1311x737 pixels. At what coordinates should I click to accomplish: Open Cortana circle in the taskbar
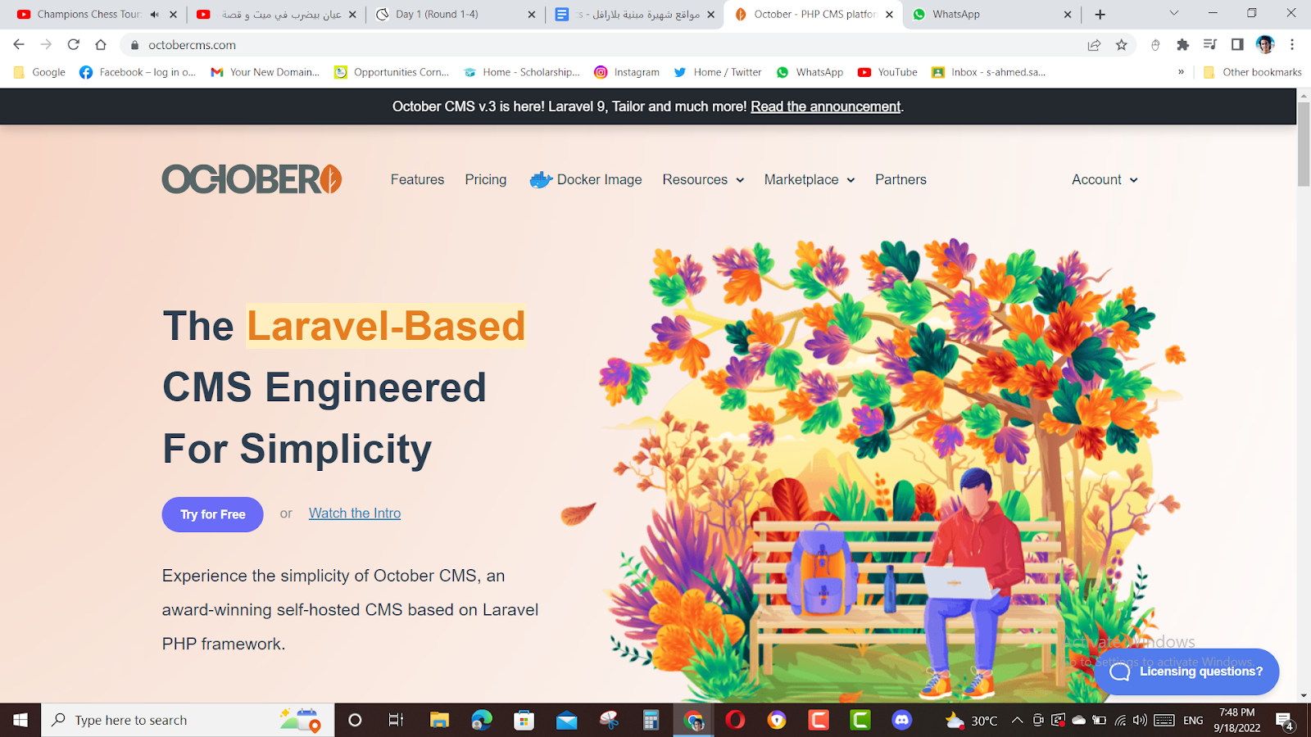[355, 720]
